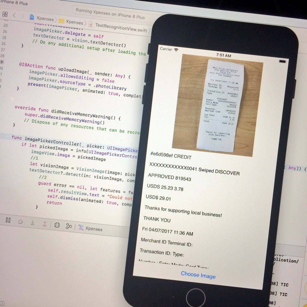Screen dimensions: 307x307
Task: Click the '#e6d598ef CREDIT' result line
Action: tap(171, 156)
